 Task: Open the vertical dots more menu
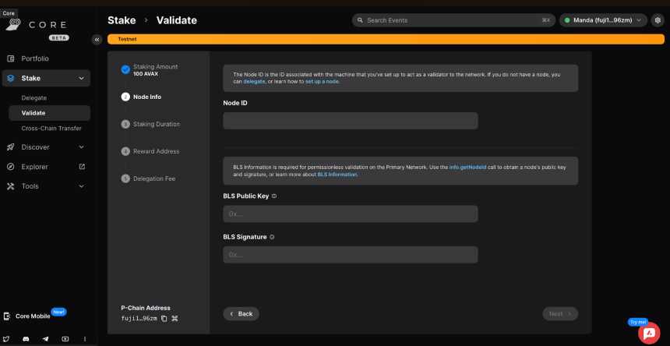coord(85,339)
